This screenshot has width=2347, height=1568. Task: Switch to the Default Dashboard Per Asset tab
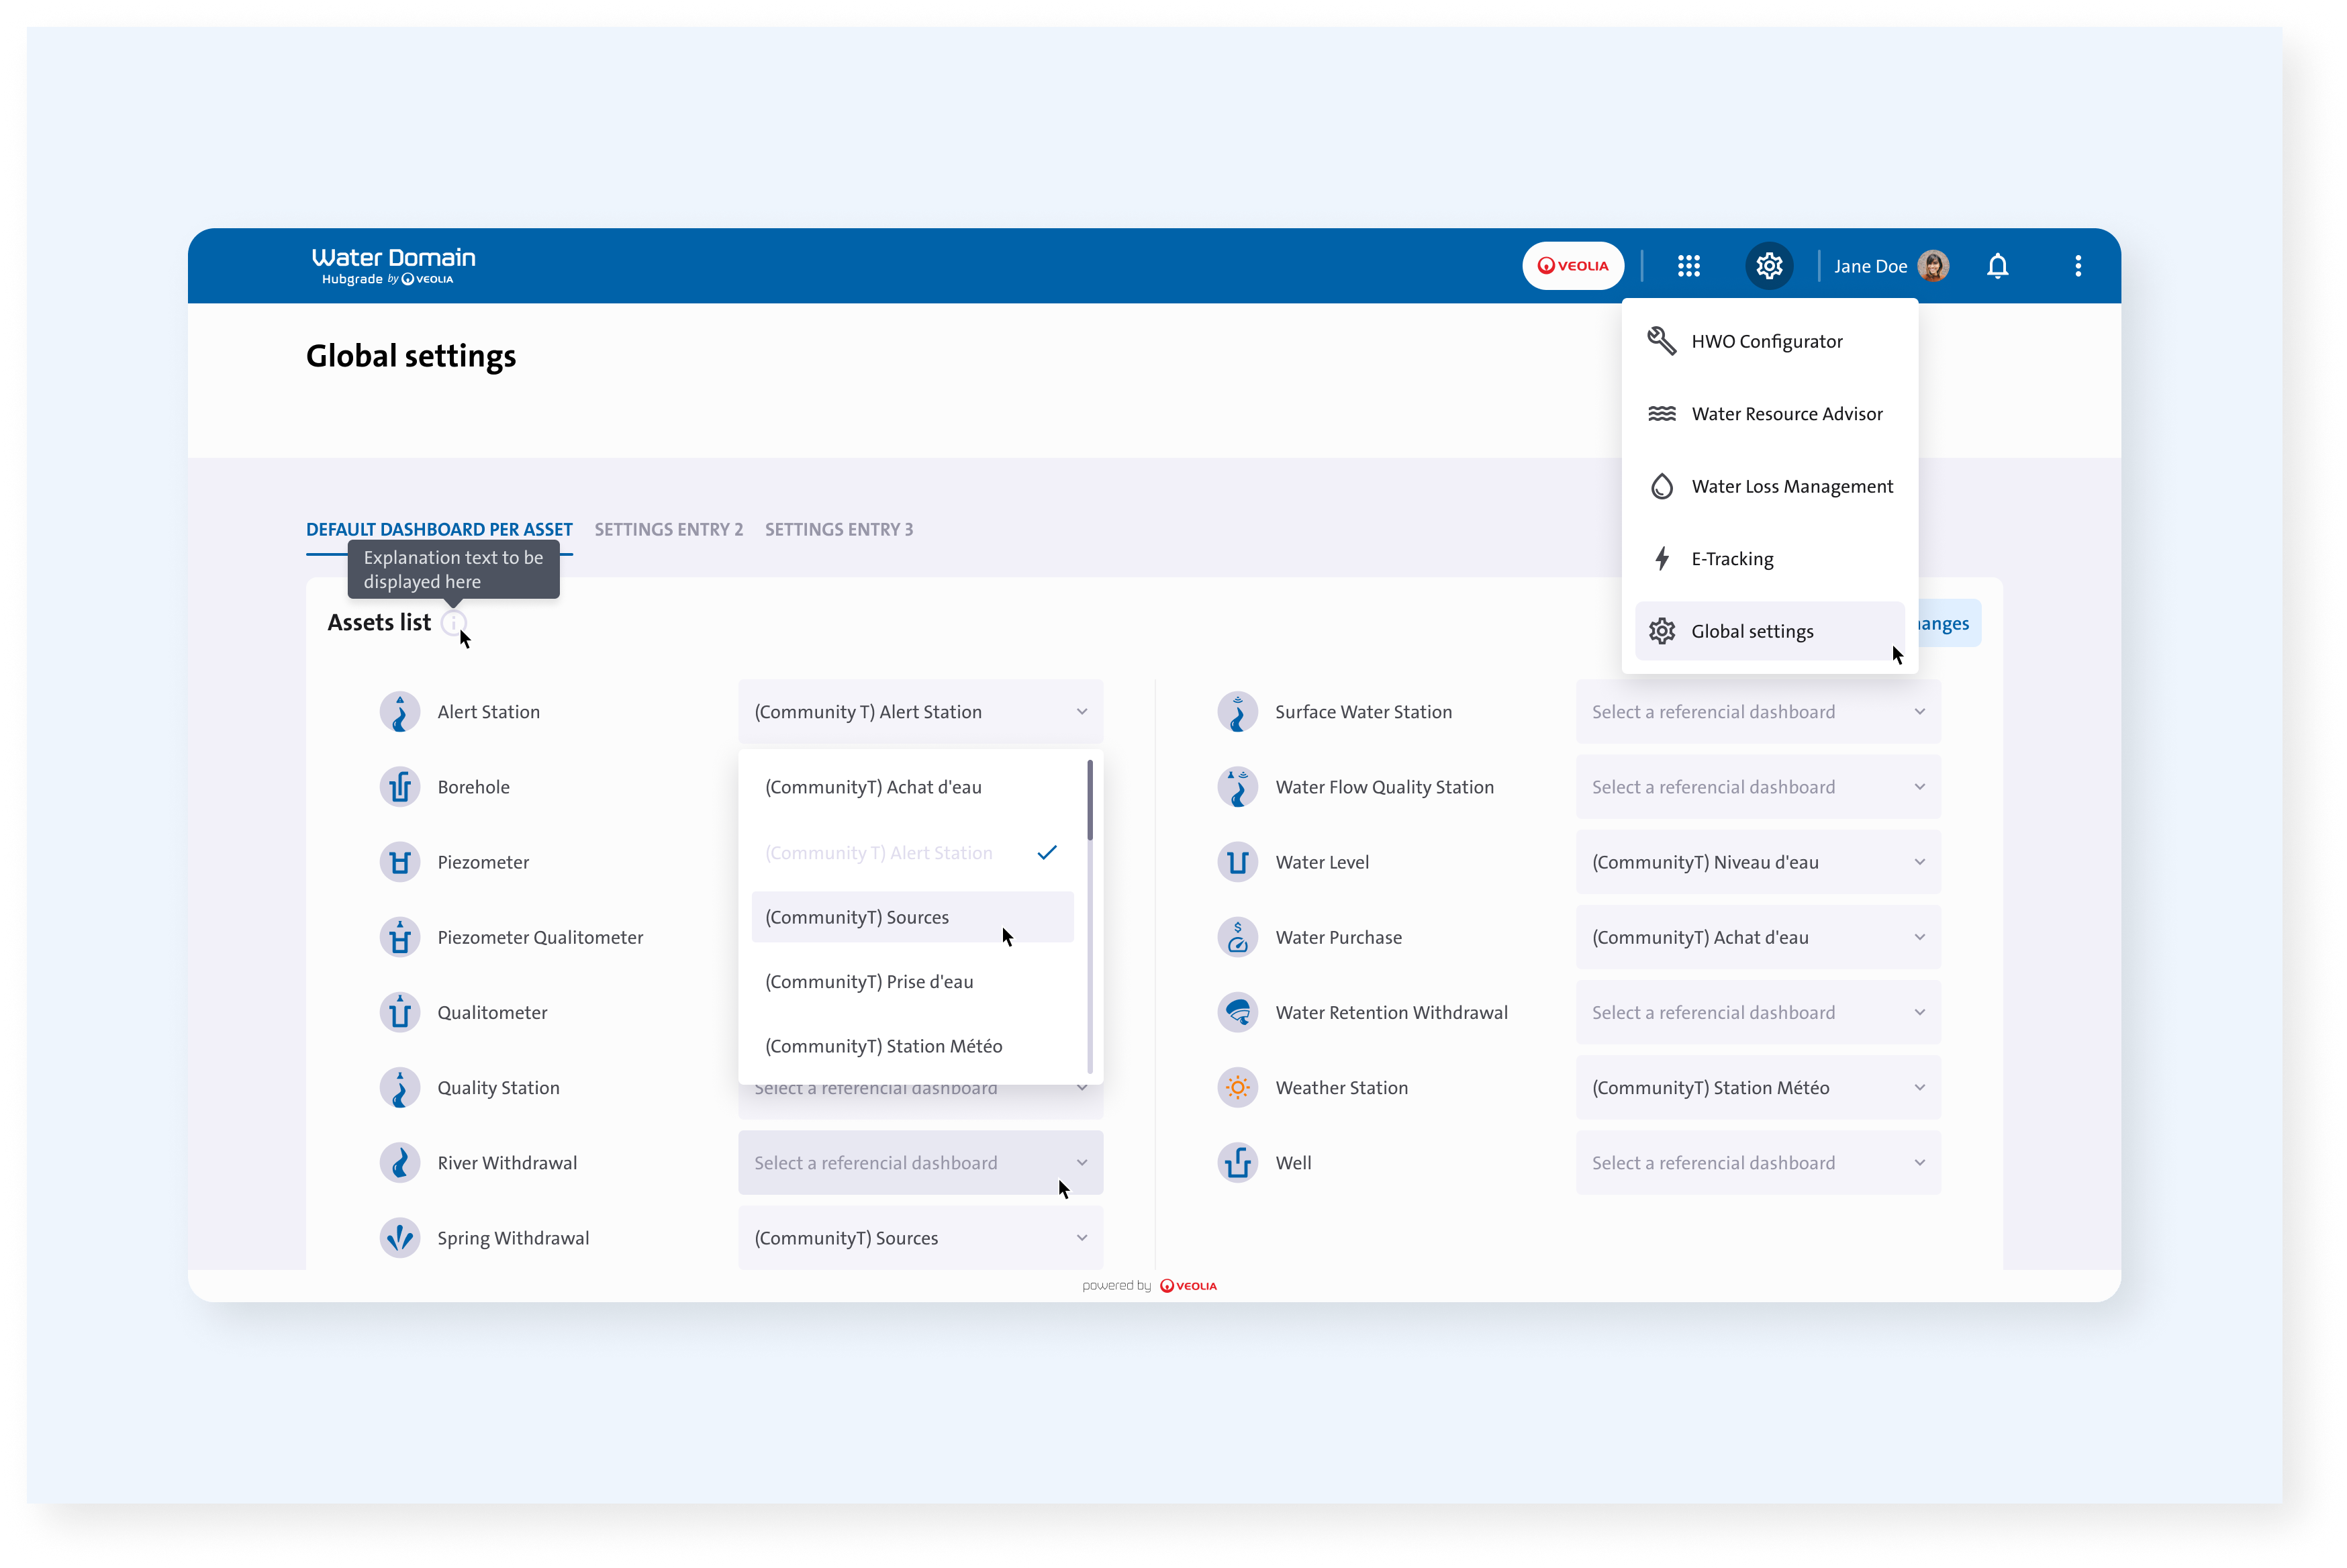[x=439, y=529]
